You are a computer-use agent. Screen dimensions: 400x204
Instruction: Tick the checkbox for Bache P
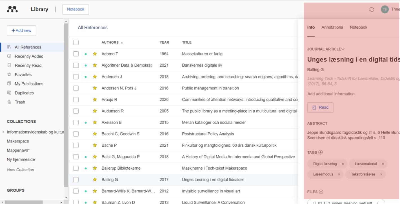[x=76, y=145]
